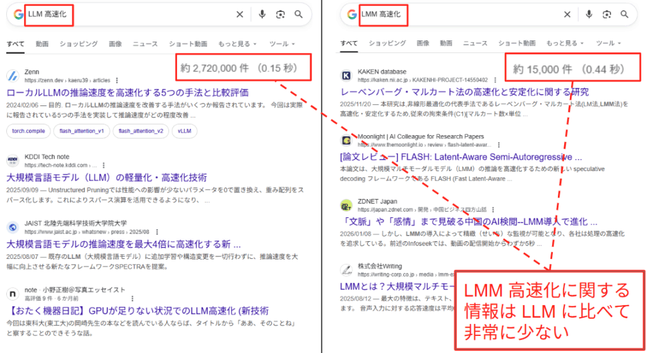Open the "大規模言語モデル（LLM）の軽量化・高速化技術" result
647x353 pixels.
[106, 177]
